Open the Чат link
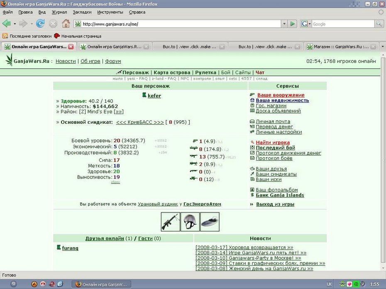Viewport: 386px width, 289px height. (260, 72)
